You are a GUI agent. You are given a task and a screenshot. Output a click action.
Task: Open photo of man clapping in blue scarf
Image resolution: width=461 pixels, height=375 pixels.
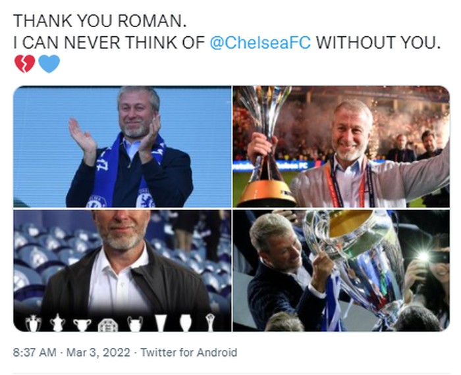click(122, 147)
